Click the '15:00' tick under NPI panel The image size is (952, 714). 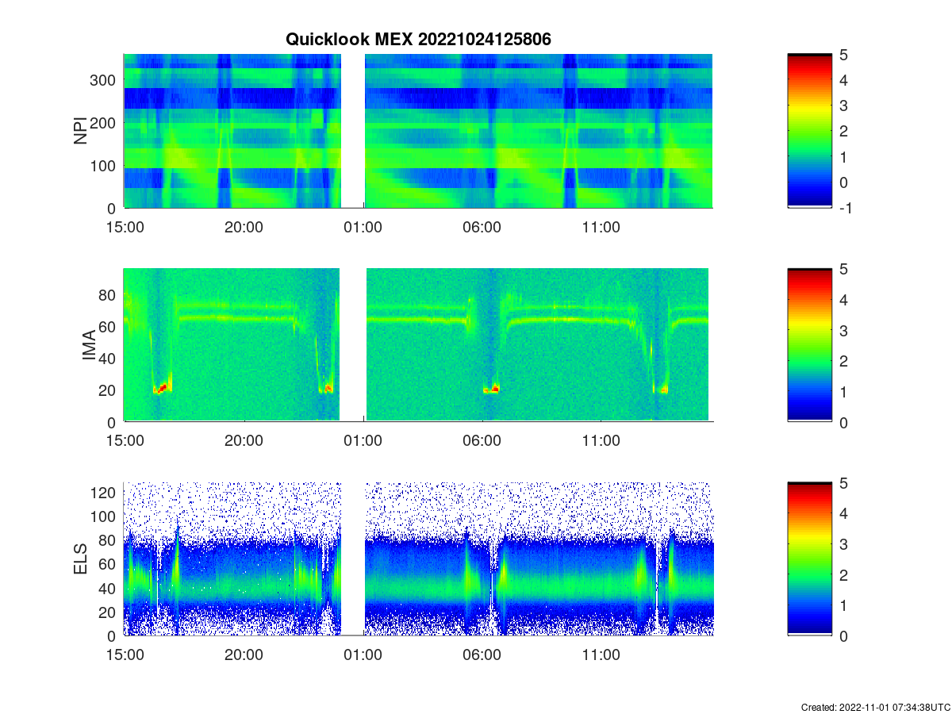pyautogui.click(x=125, y=227)
